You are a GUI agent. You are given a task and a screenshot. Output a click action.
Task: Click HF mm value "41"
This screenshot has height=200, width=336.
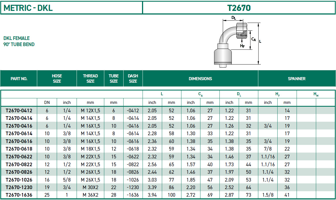point(287,195)
